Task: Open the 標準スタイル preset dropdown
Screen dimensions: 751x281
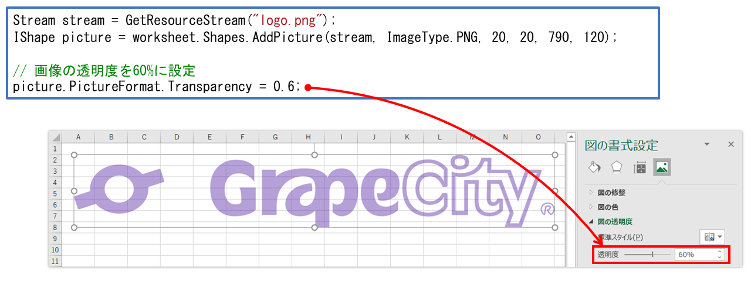Action: [713, 237]
